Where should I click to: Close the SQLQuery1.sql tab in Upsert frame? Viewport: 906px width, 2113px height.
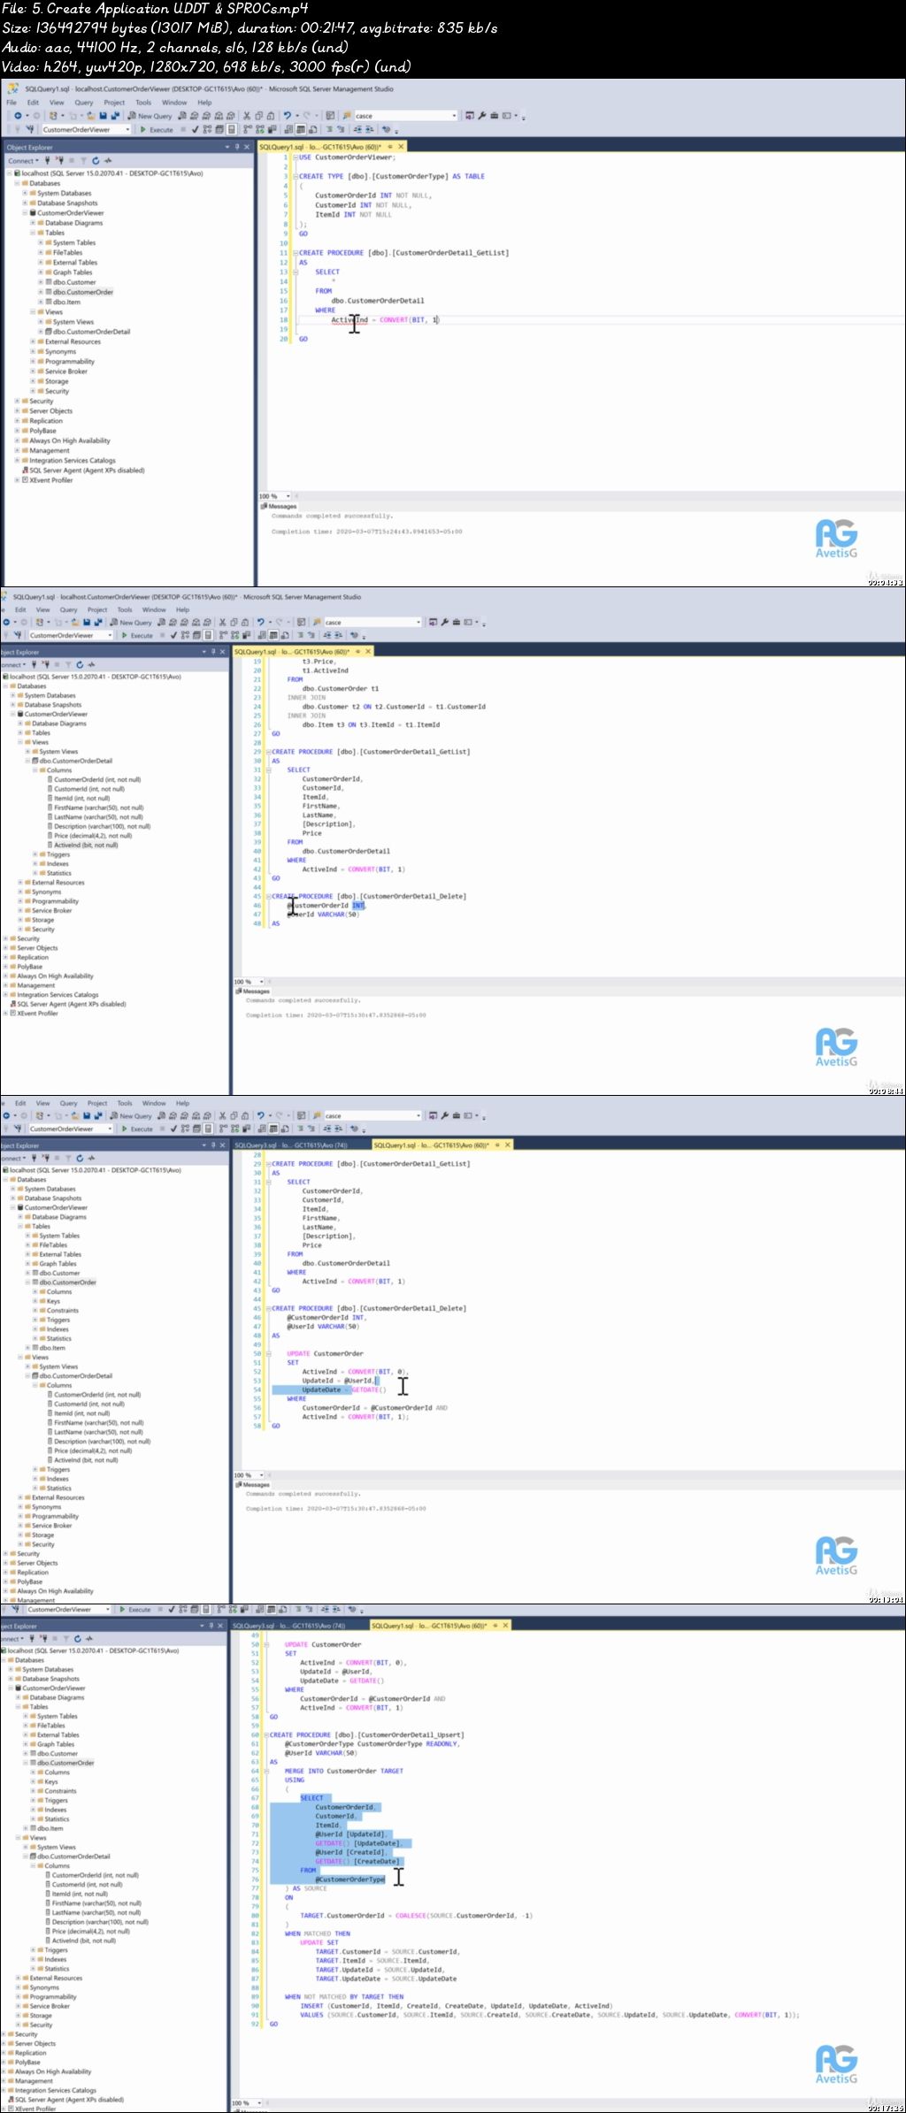coord(506,1625)
